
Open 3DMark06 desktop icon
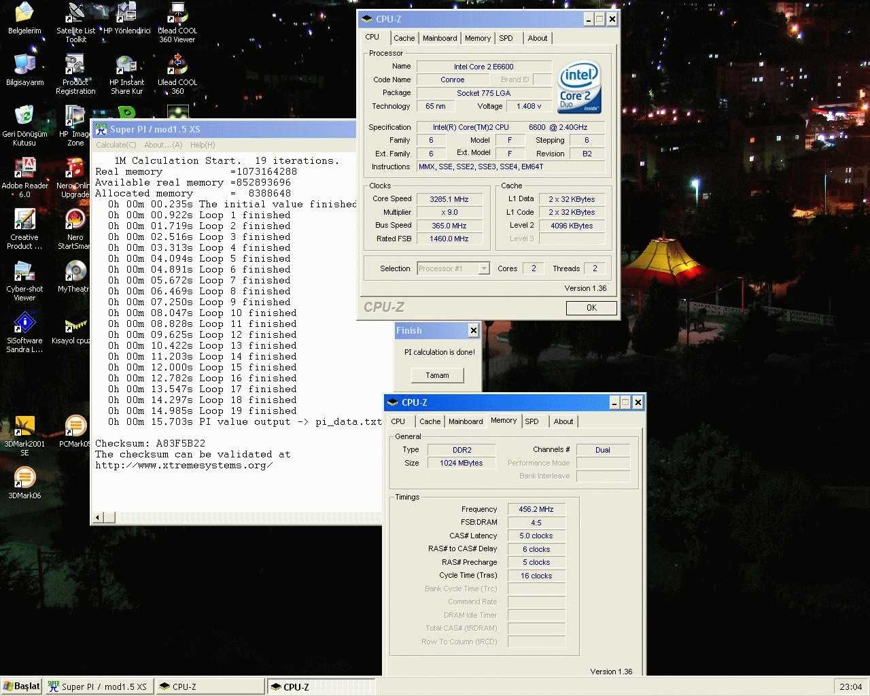pos(24,483)
